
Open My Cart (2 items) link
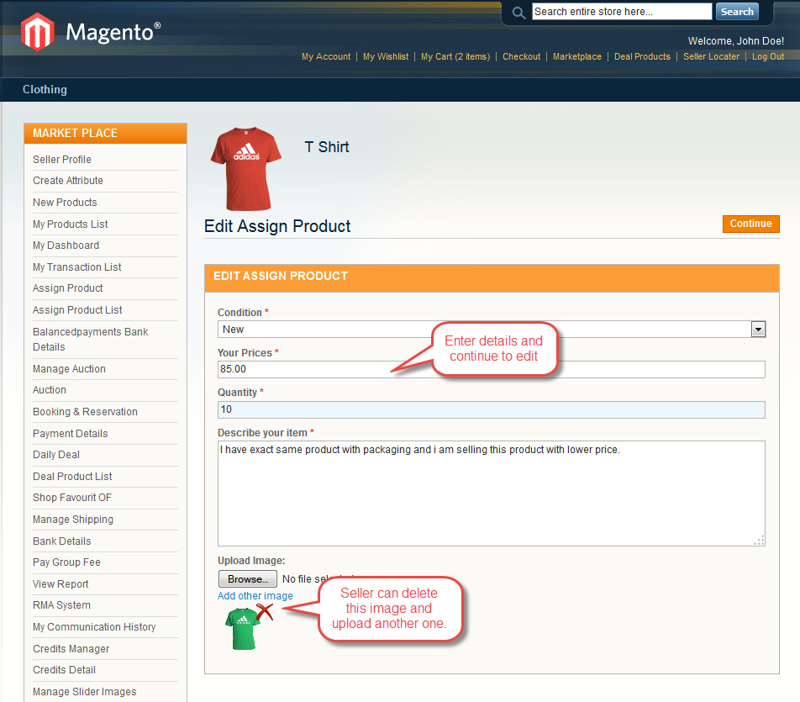455,56
